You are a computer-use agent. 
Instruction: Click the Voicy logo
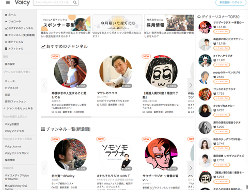tap(22, 3)
